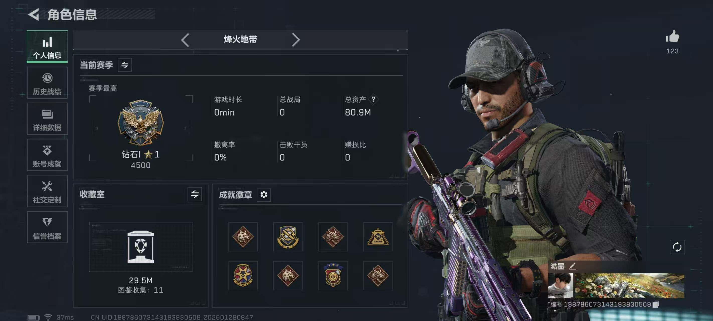Open 成就徽章 gear settings
The height and width of the screenshot is (321, 713).
(x=263, y=194)
